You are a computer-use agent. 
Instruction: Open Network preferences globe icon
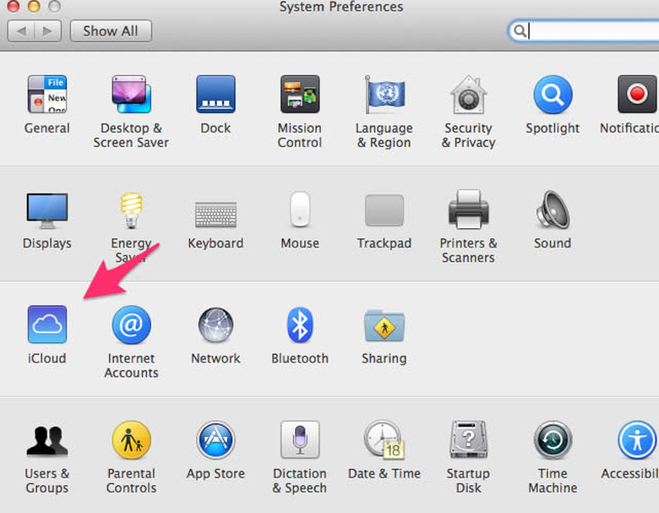coord(215,325)
